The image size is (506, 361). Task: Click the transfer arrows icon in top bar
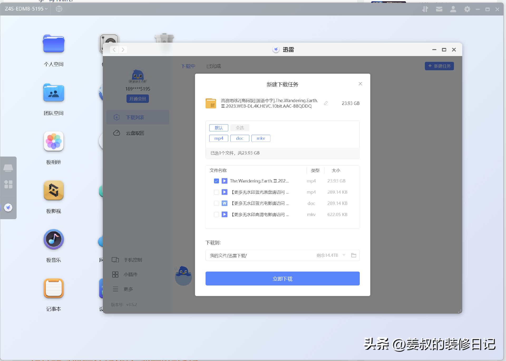(425, 9)
